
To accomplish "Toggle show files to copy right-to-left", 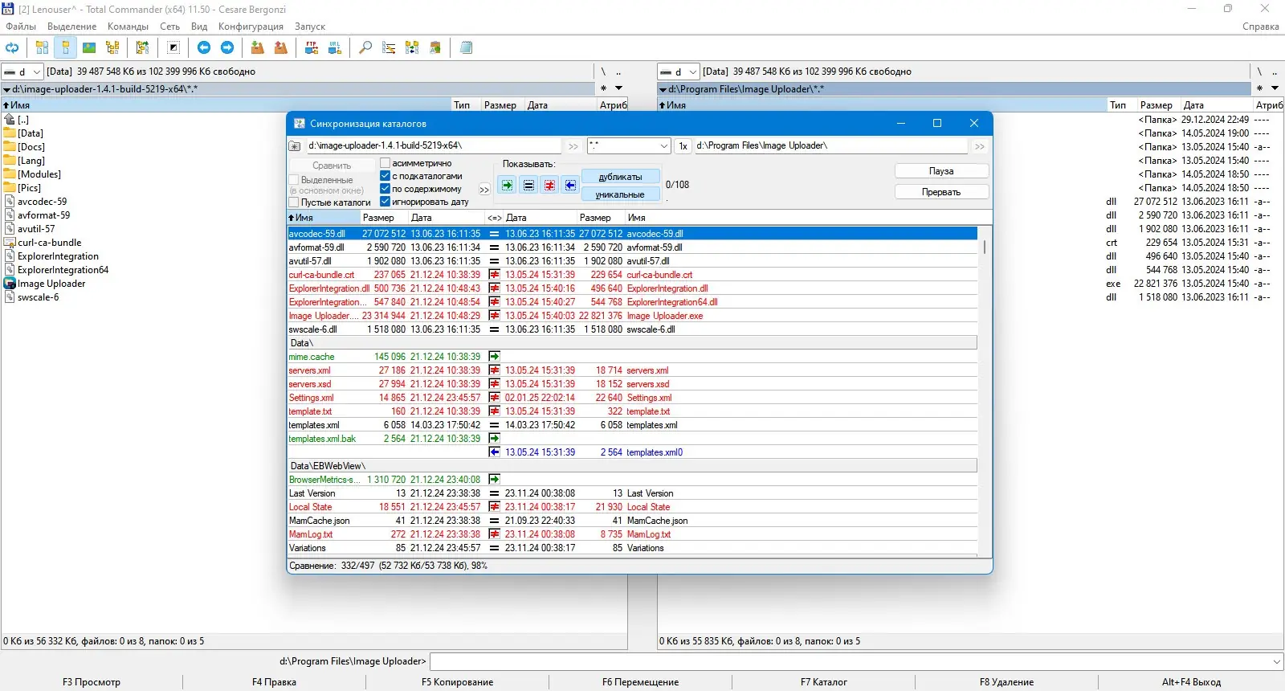I will (x=570, y=186).
